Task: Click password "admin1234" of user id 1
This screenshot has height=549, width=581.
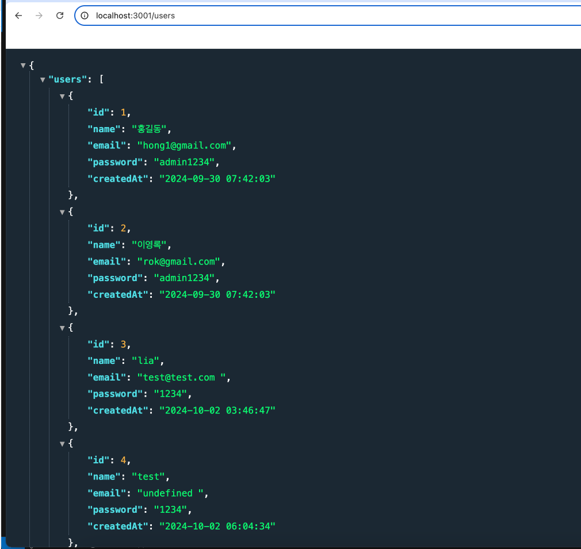Action: click(x=184, y=162)
